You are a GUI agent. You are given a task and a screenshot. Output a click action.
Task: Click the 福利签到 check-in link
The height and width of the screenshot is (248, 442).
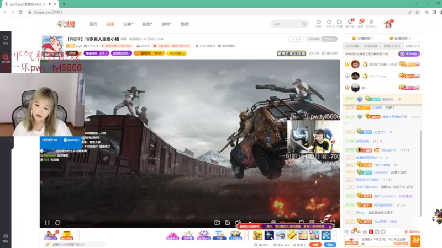click(329, 53)
